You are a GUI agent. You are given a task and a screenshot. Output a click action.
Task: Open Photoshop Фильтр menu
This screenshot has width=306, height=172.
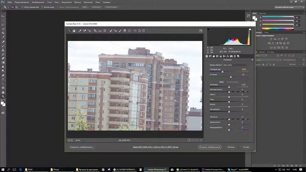tap(77, 2)
